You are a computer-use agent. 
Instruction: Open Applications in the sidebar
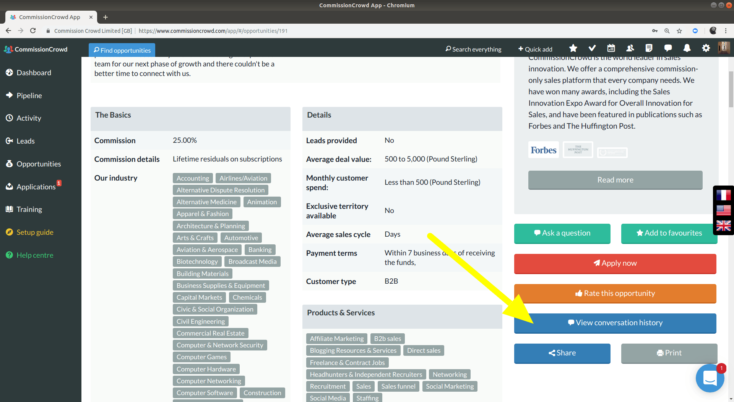click(x=36, y=187)
